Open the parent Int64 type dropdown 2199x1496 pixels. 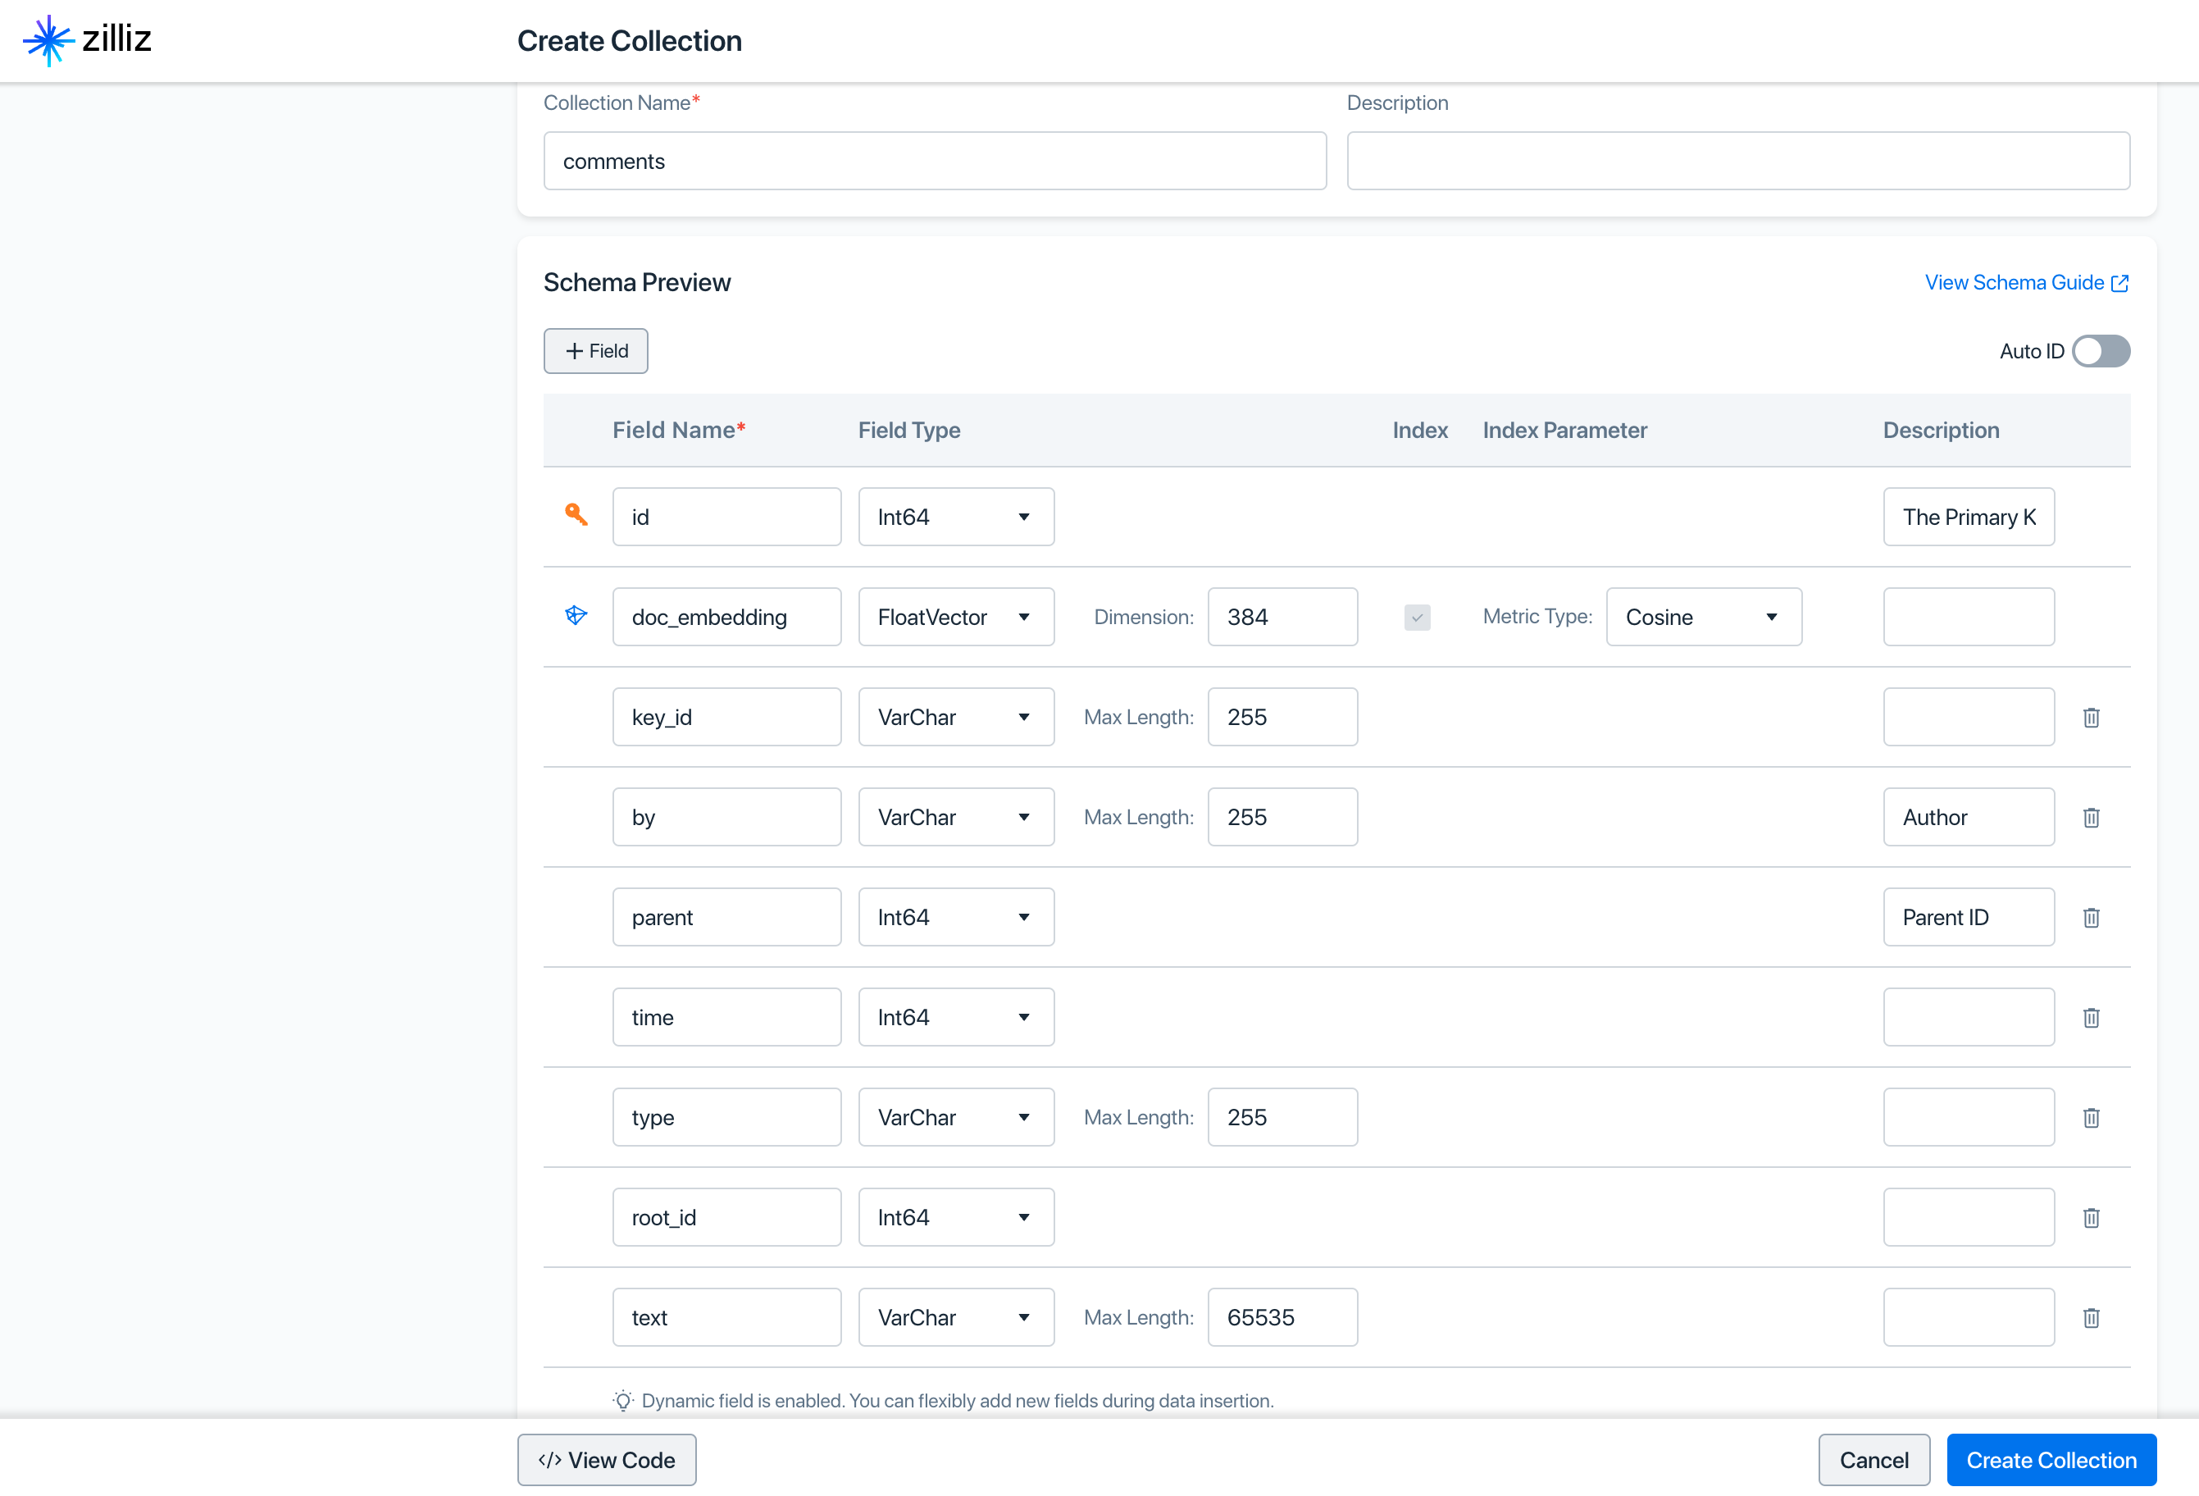point(956,918)
